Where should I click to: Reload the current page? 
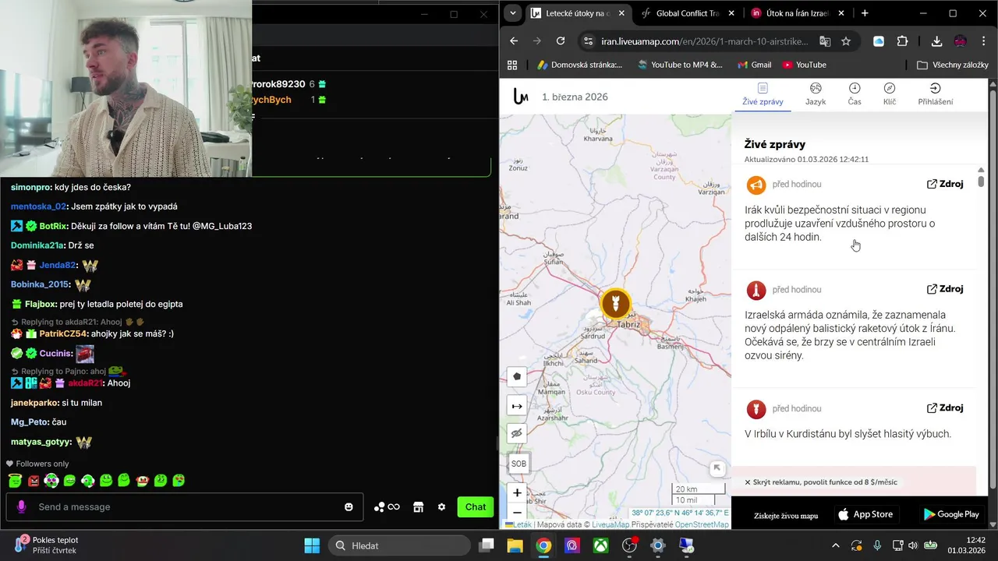[x=561, y=41]
